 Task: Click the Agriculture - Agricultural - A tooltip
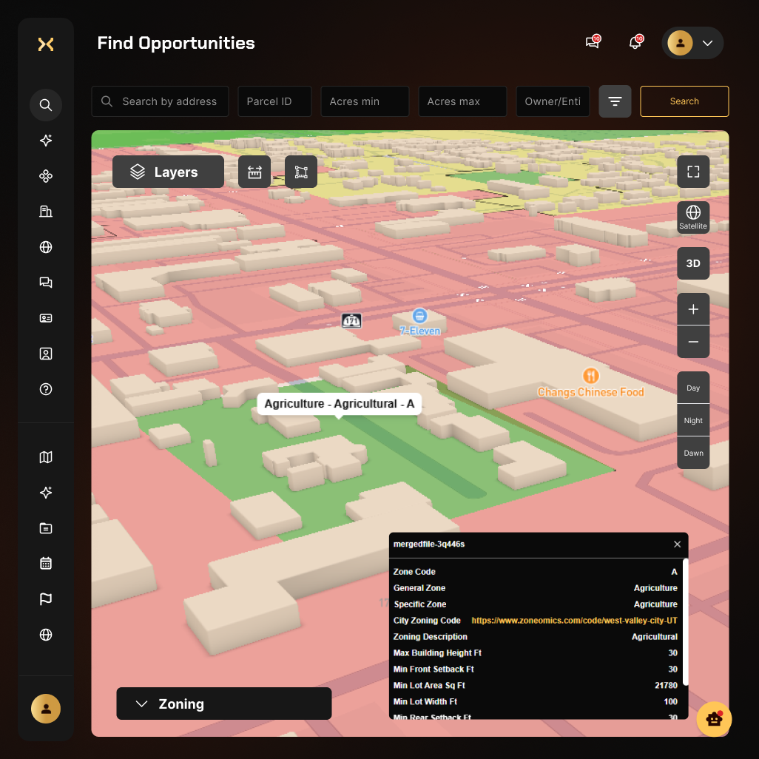tap(340, 404)
